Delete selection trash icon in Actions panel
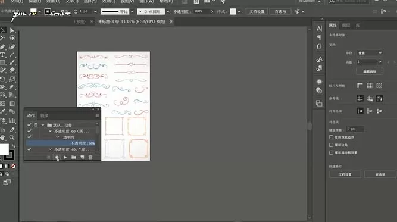 click(x=90, y=157)
